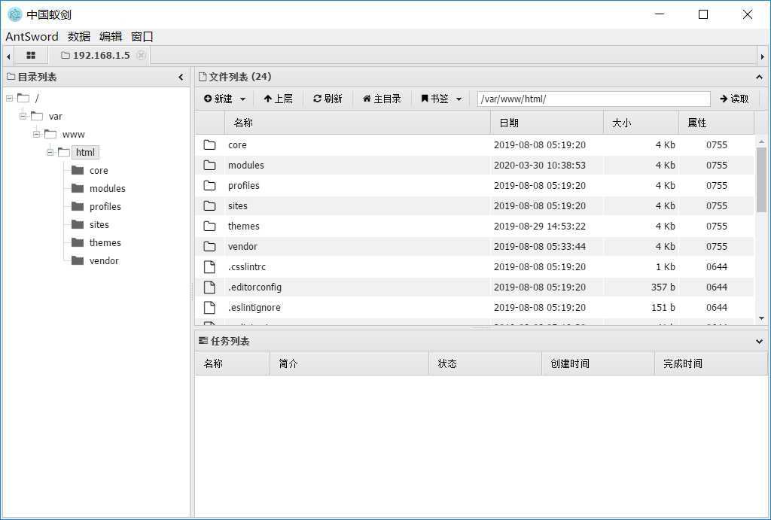Click the file icon beside .editorconfig
The height and width of the screenshot is (520, 771).
click(209, 287)
